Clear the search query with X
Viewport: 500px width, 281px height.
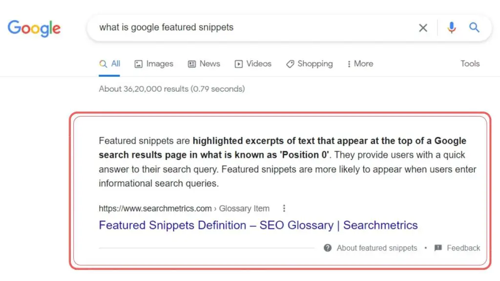coord(423,28)
